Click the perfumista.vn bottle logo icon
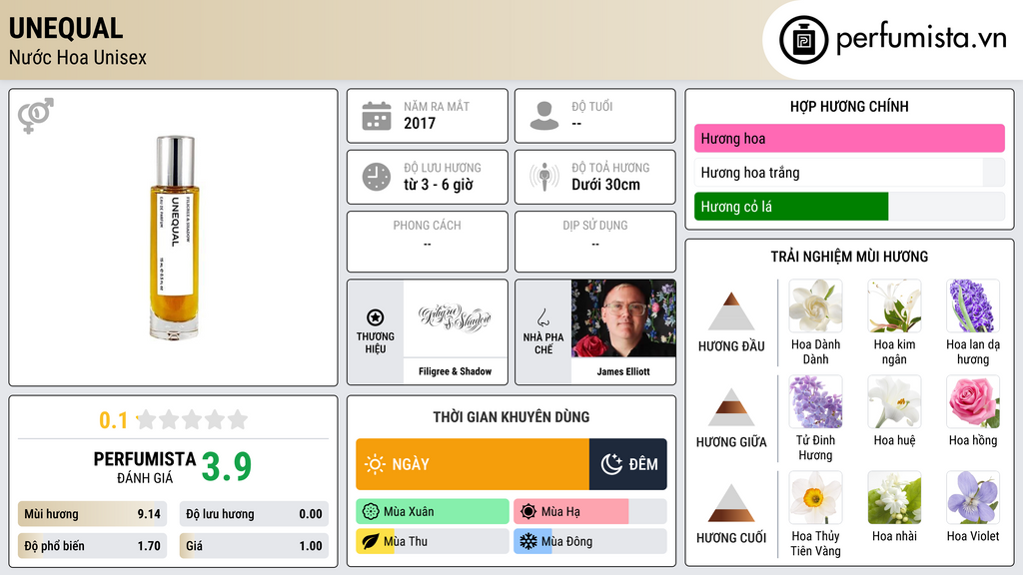Screen dimensions: 1023x575 click(804, 40)
